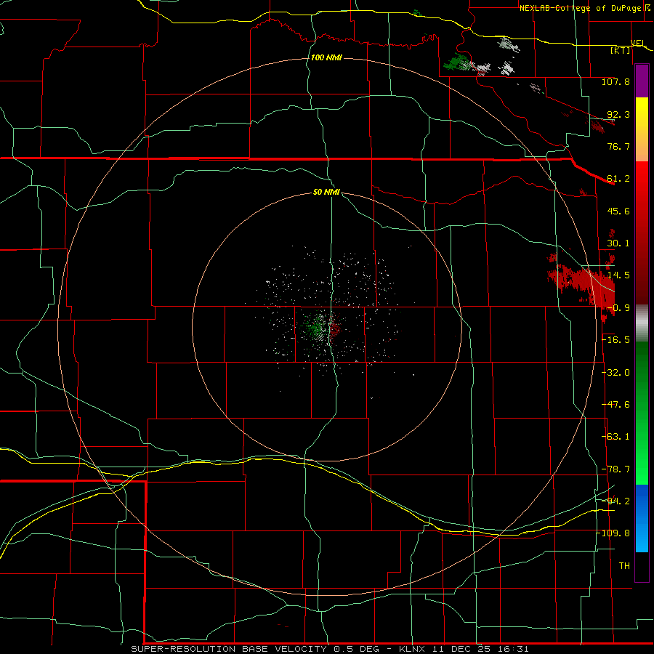Select the -32.0 velocity scale value
The image size is (654, 654).
click(x=615, y=373)
